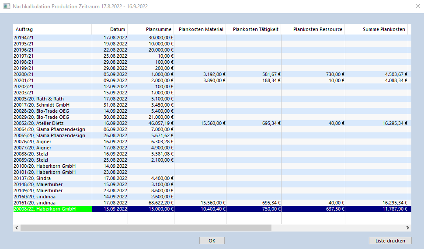
Task: Click the window icon in title bar
Action: coord(7,6)
